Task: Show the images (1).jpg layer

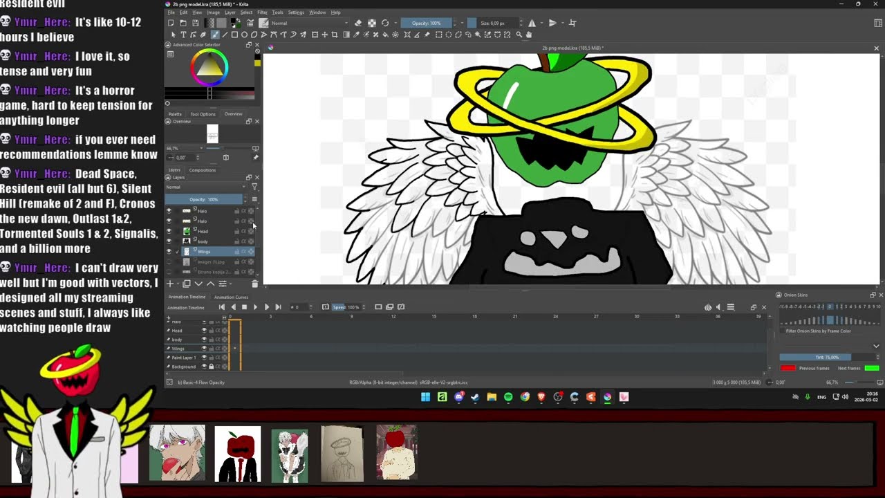Action: (x=169, y=262)
